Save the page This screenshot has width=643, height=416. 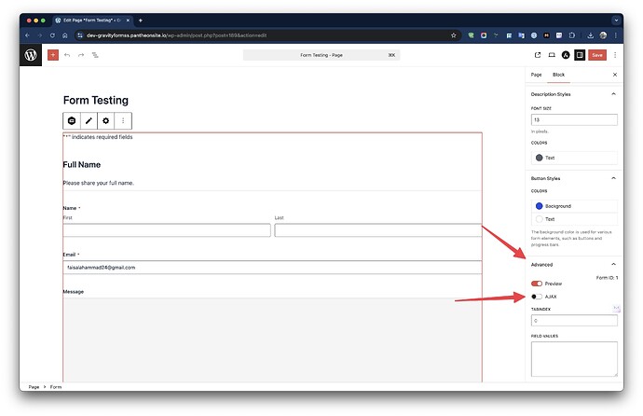coord(597,55)
